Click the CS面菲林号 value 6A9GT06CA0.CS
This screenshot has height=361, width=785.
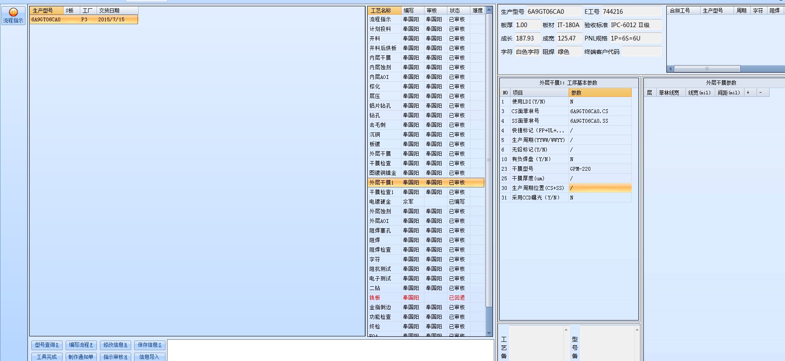[600, 111]
